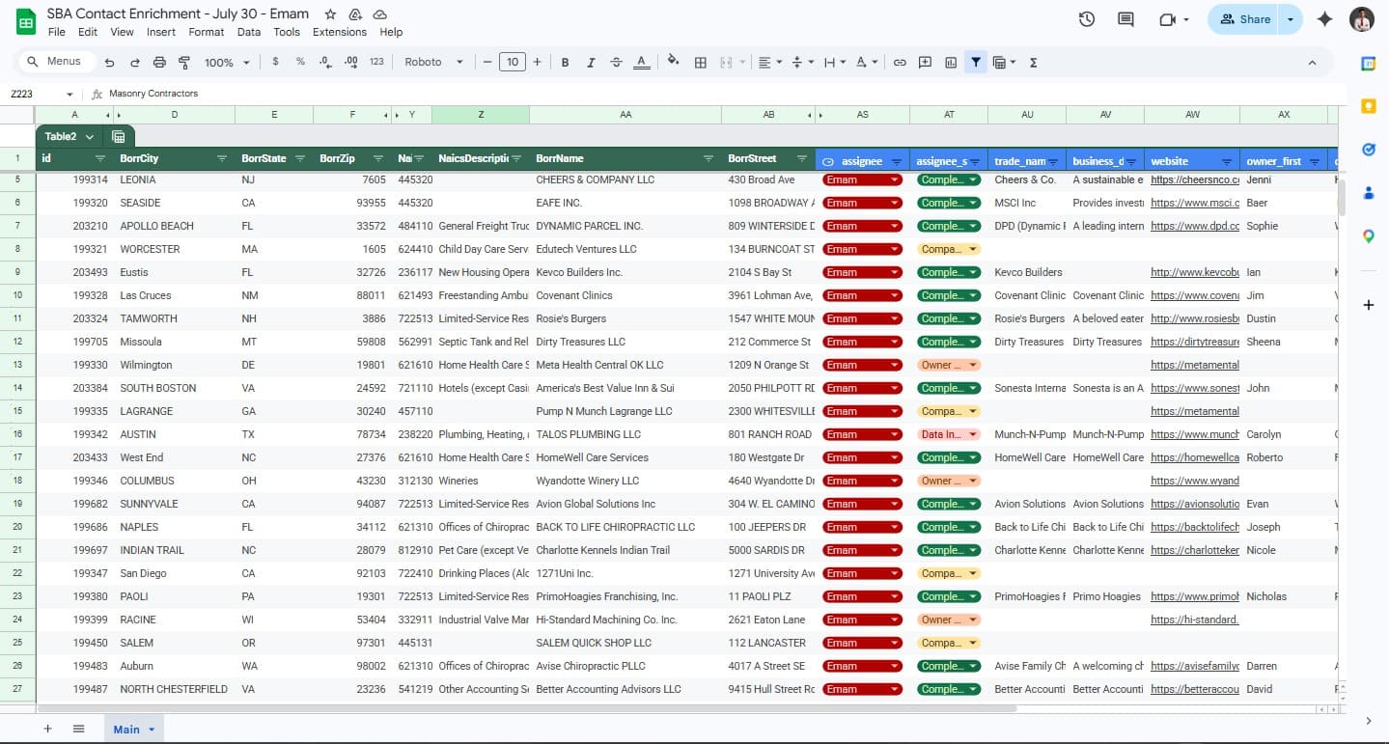1389x744 pixels.
Task: Open the Extensions menu
Action: [x=340, y=32]
